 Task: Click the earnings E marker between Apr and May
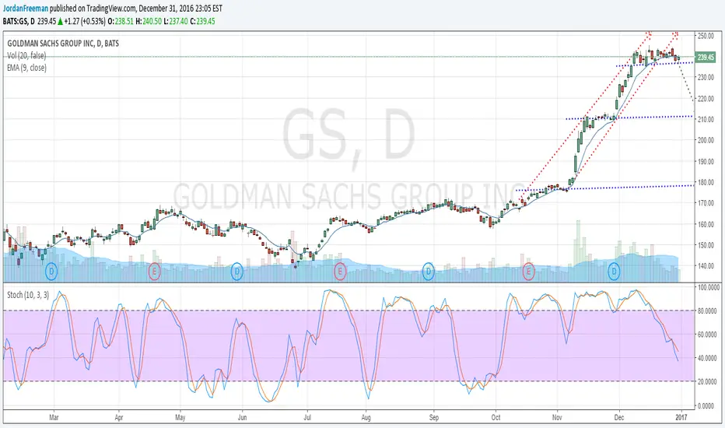pos(155,271)
